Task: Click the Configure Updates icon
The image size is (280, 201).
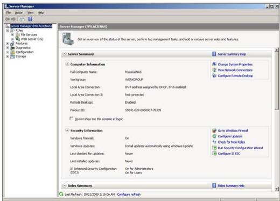Action: click(x=214, y=136)
